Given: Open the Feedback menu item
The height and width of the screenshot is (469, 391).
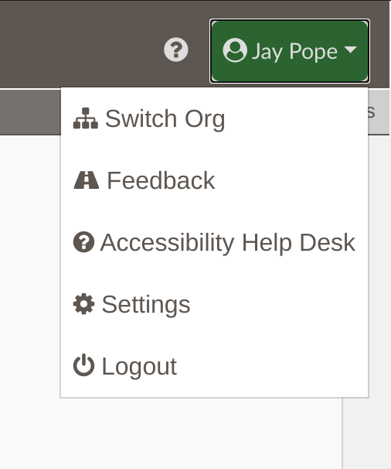Looking at the screenshot, I should [214, 180].
